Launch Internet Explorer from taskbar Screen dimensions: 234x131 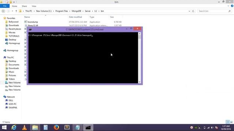(x=14, y=127)
